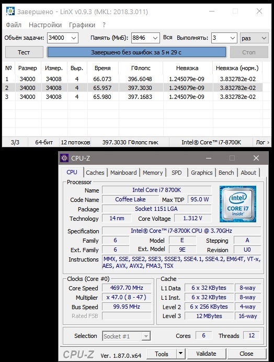
Task: Click the CPU-Z chip app icon
Action: pyautogui.click(x=64, y=158)
